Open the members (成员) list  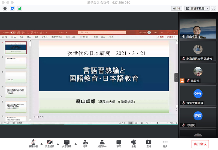(102, 143)
